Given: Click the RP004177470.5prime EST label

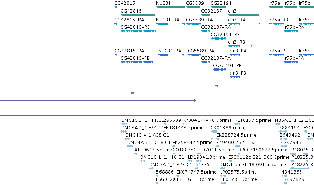Looking at the screenshot, I should (x=207, y=120).
